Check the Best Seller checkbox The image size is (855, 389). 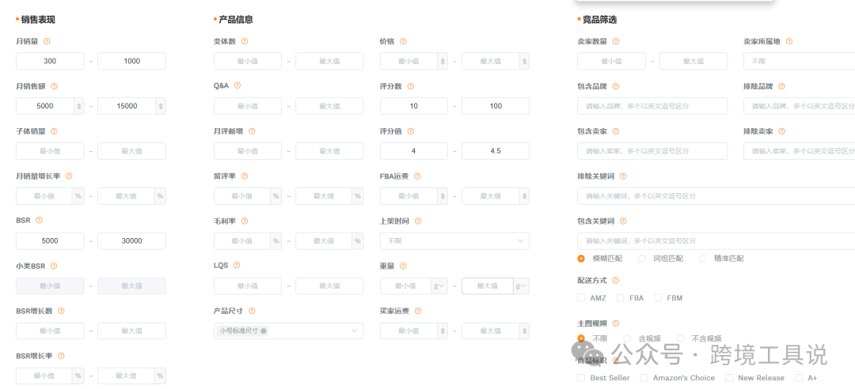pyautogui.click(x=581, y=378)
